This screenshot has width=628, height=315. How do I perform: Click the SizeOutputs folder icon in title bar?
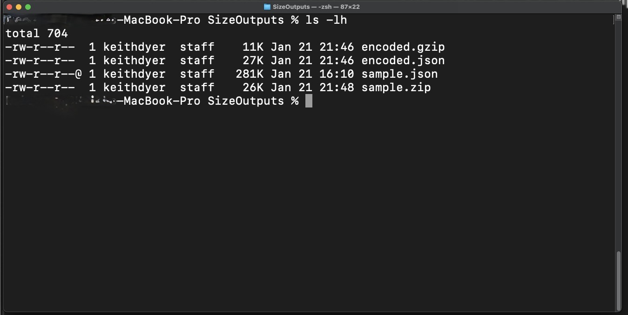coord(267,7)
